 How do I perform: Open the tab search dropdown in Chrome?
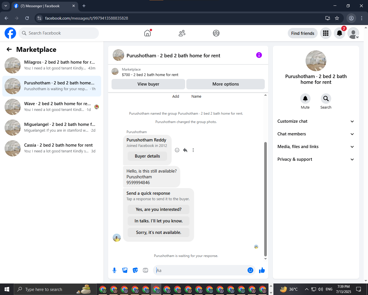click(5, 6)
